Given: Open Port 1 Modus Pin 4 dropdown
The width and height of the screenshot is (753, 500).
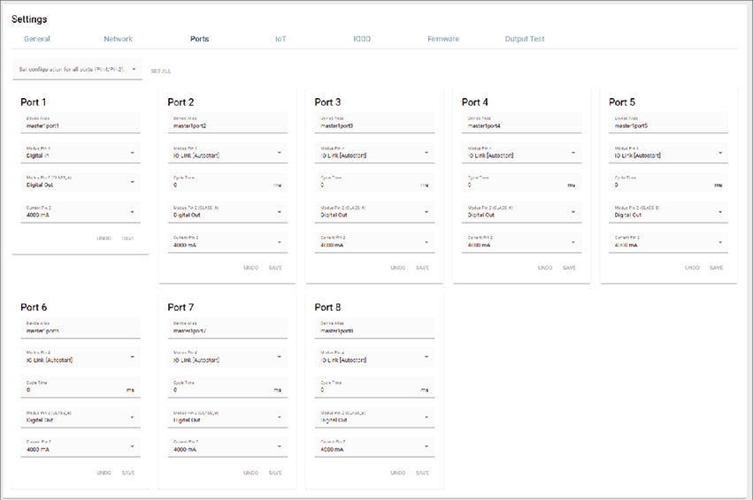Looking at the screenshot, I should (81, 153).
